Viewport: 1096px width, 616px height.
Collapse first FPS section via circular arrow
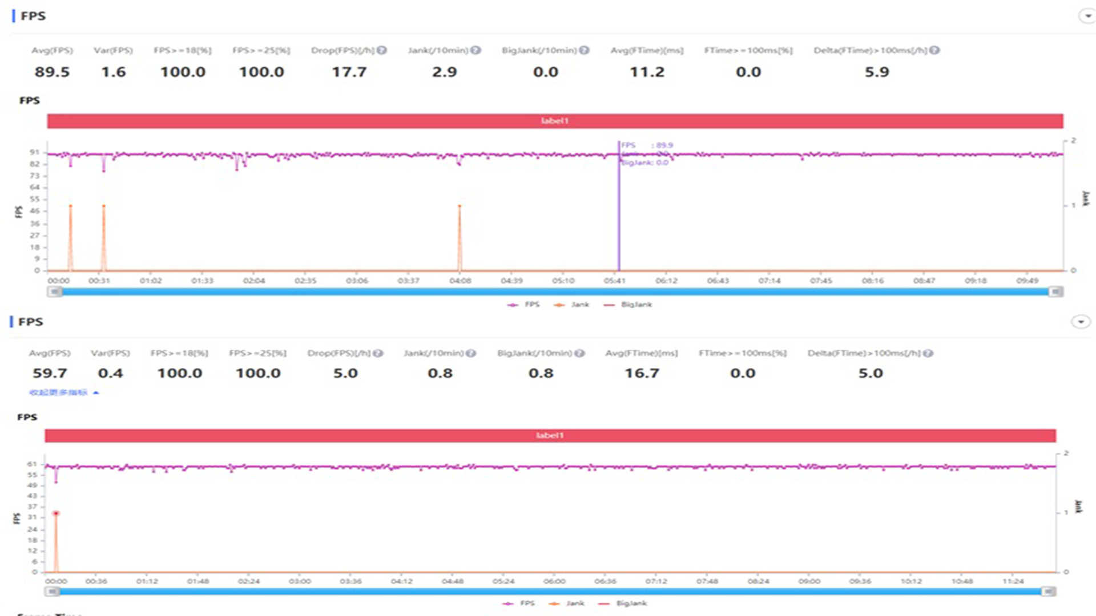pos(1087,16)
